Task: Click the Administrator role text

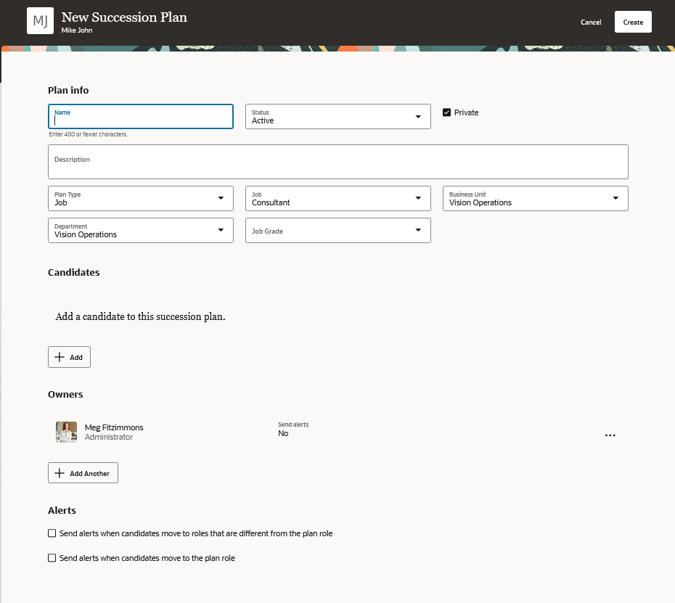Action: point(108,437)
